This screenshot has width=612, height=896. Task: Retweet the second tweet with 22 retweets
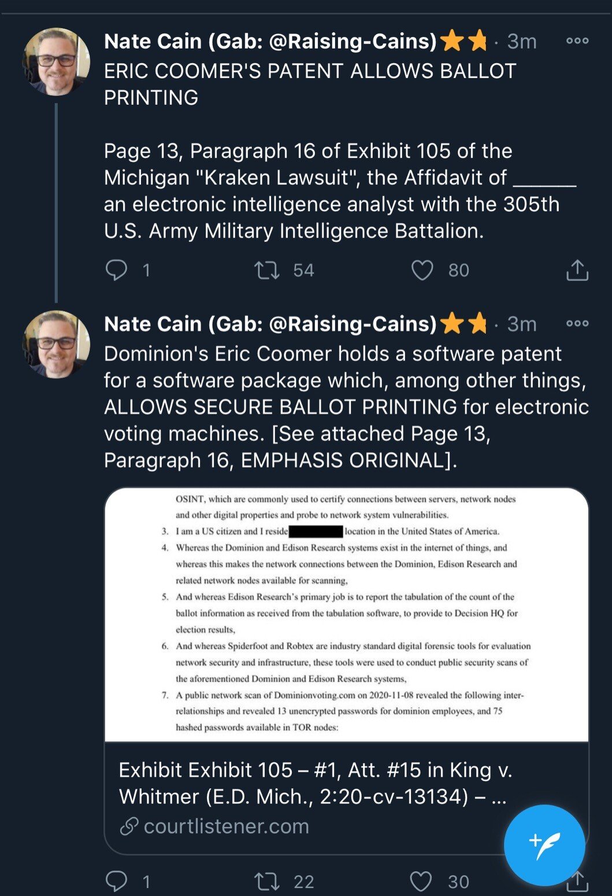[x=267, y=881]
